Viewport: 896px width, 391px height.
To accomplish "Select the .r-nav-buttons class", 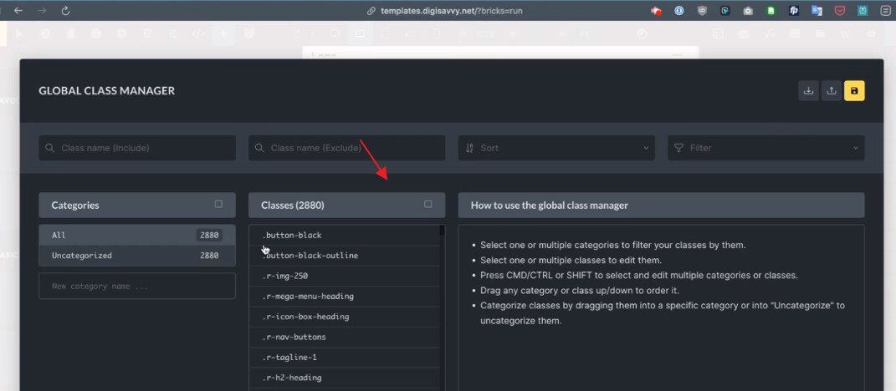I will tap(345, 338).
